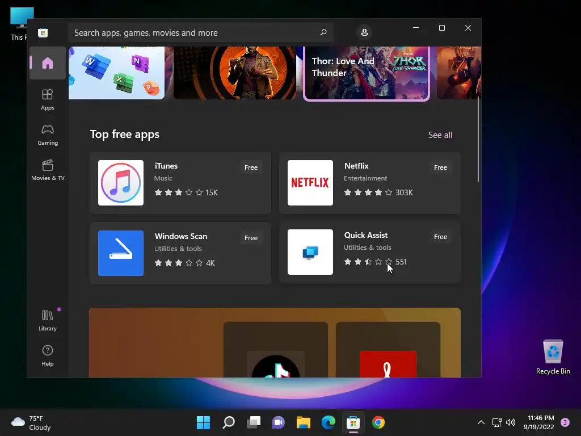Open Help in the Store sidebar

(48, 356)
